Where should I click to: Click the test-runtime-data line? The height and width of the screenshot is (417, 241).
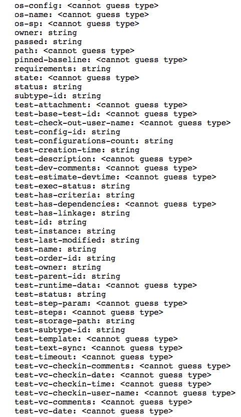coord(106,285)
